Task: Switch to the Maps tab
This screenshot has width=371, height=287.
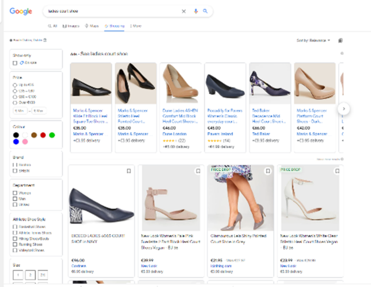Action: coord(92,26)
